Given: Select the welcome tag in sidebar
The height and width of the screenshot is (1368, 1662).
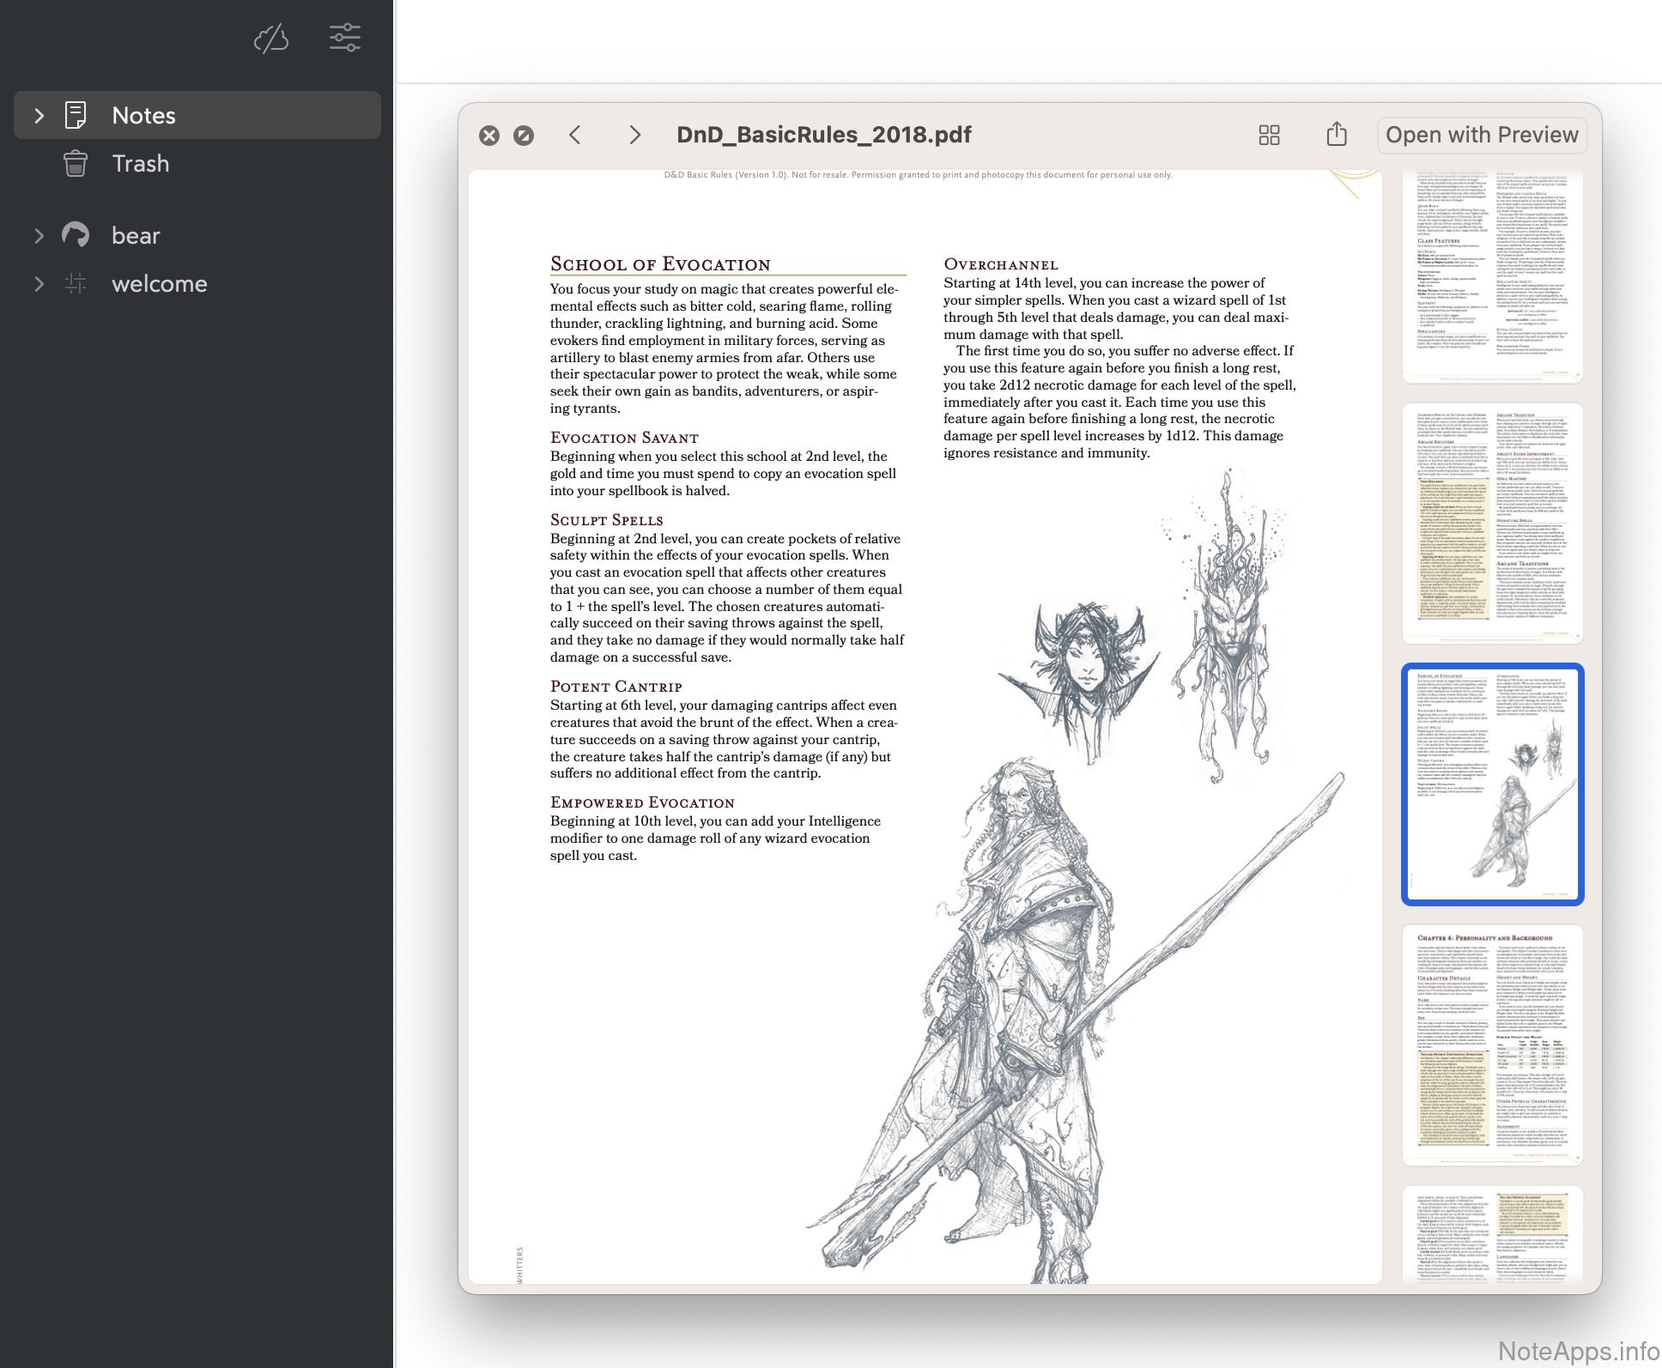Looking at the screenshot, I should [x=160, y=283].
